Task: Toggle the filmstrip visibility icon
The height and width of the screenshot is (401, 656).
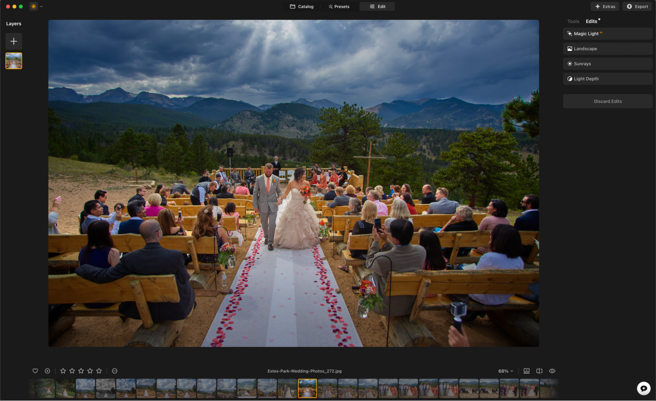Action: (526, 371)
